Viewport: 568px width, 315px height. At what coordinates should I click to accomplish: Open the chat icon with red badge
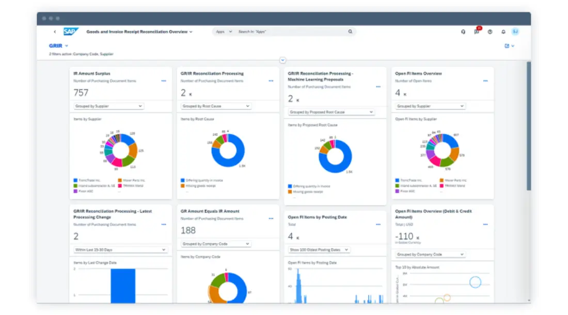click(x=477, y=31)
